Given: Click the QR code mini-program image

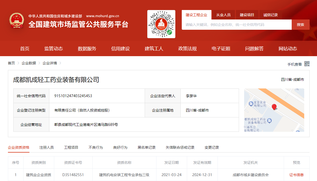Looking at the screenshot, I should 161,24.
